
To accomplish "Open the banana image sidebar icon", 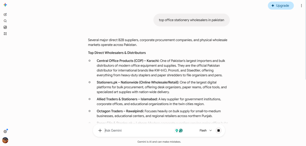I will [5, 27].
